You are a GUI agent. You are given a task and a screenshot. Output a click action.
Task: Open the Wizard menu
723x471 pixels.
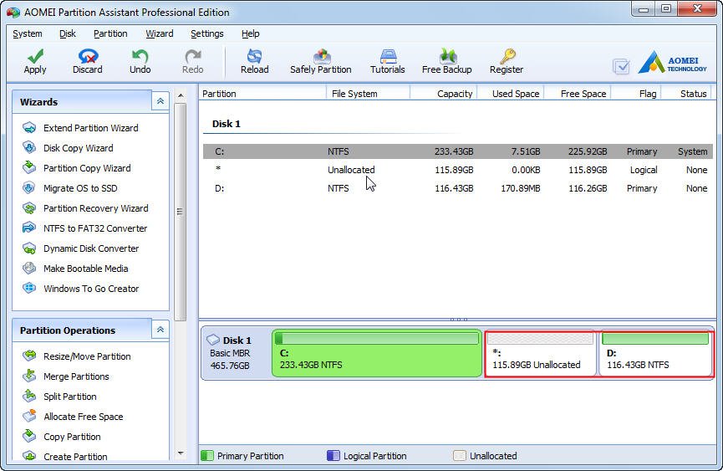point(159,33)
